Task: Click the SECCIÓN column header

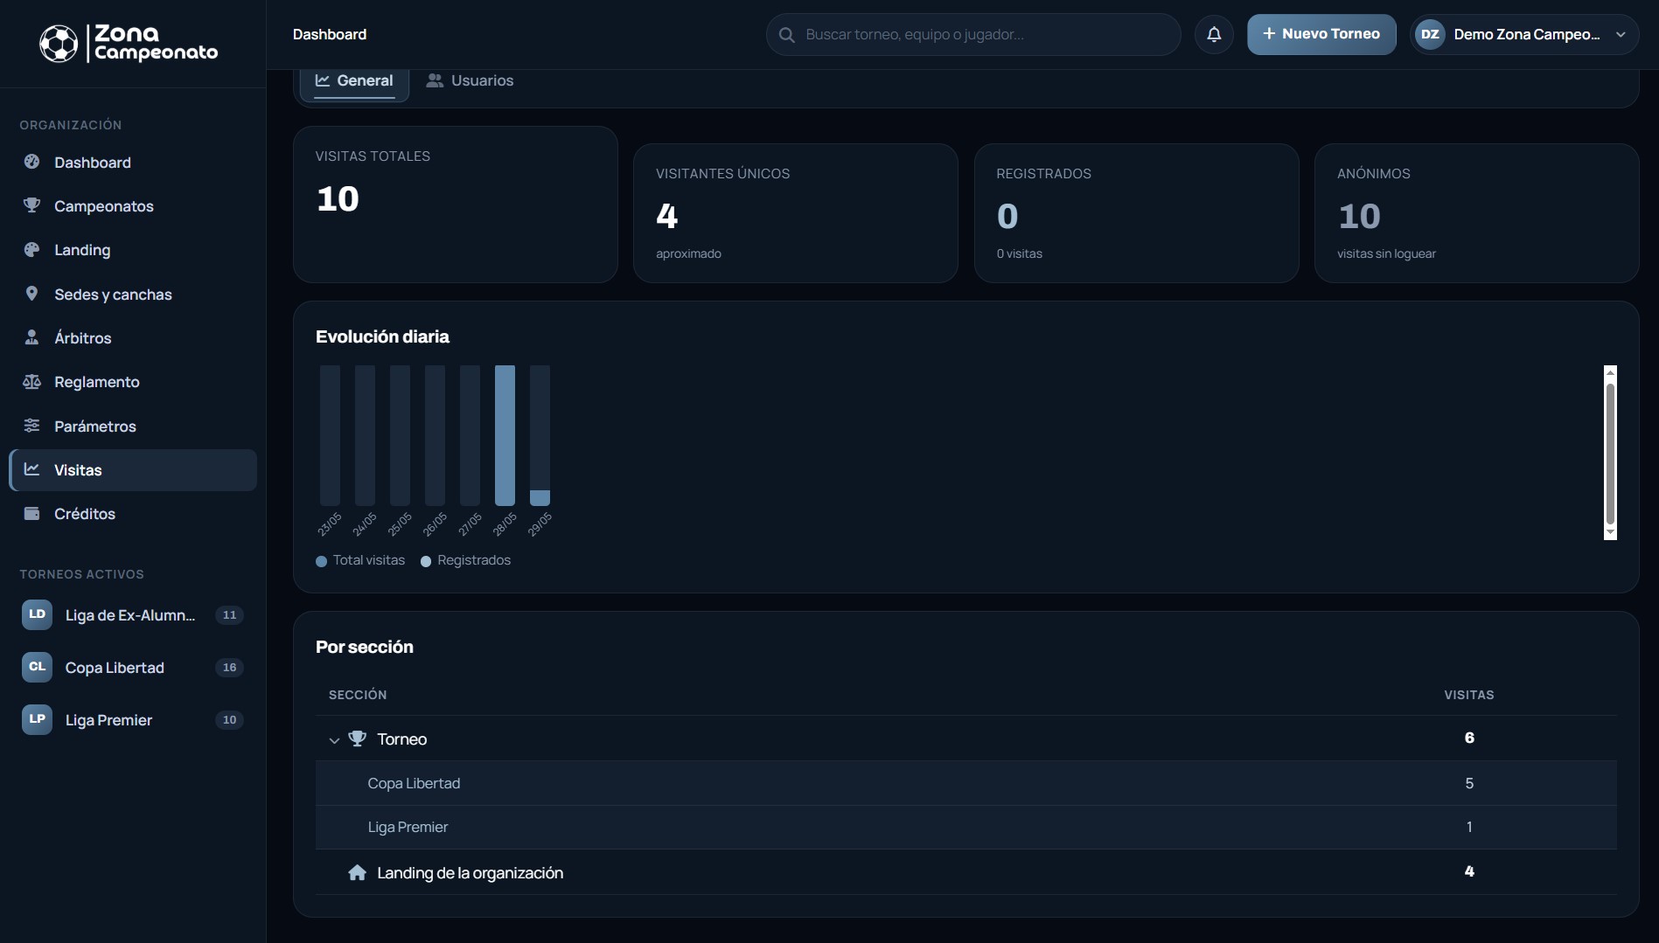Action: [358, 695]
